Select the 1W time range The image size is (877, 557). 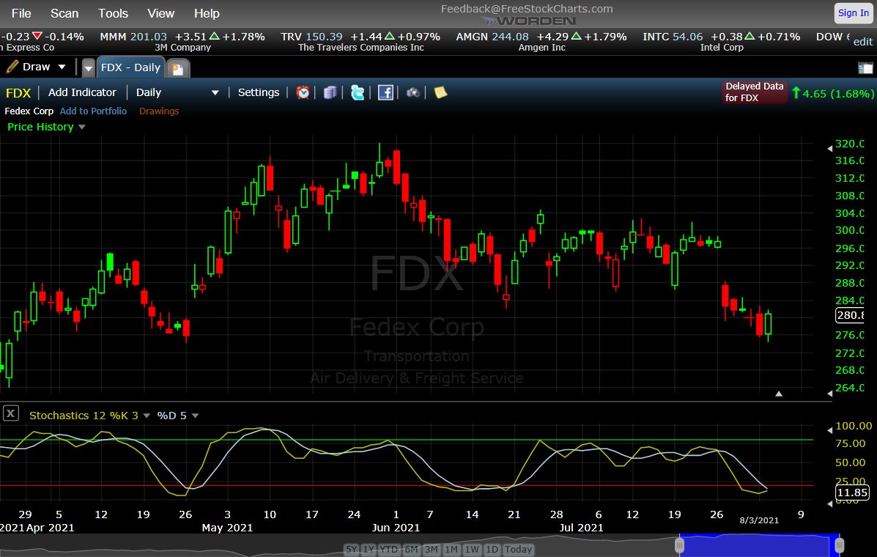pos(472,549)
